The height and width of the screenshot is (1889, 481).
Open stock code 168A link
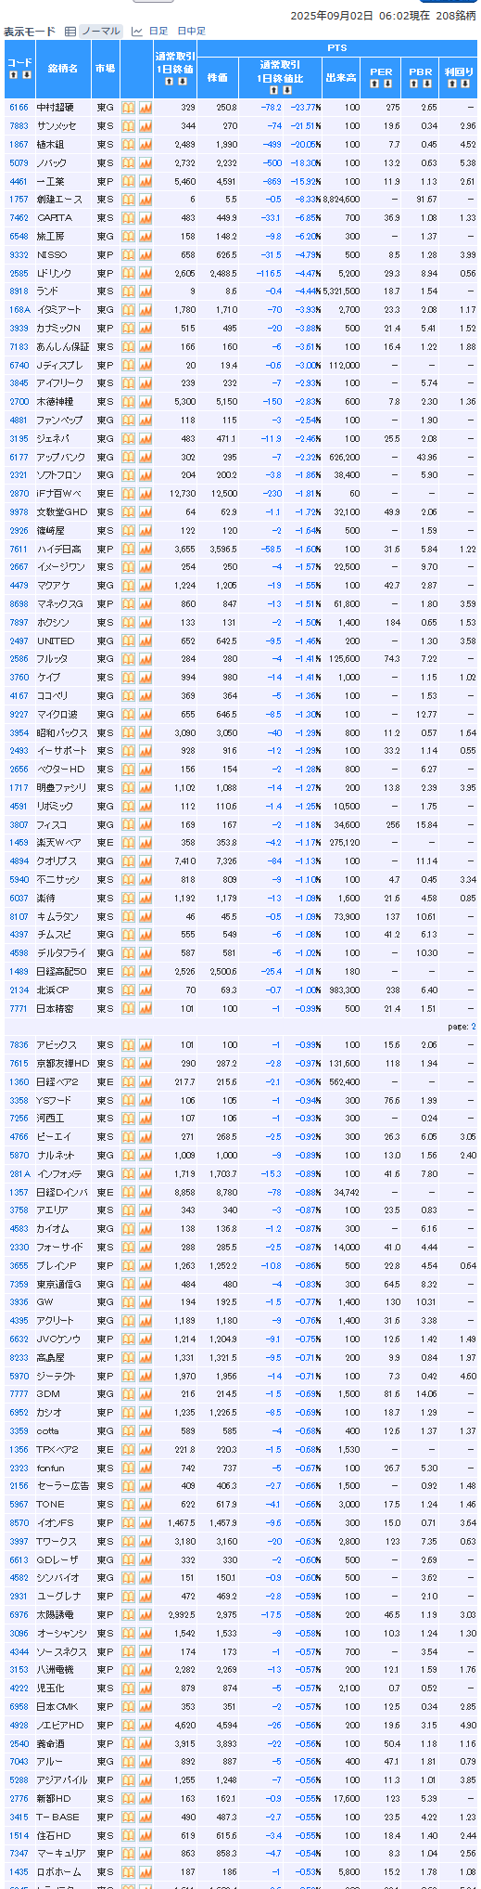(19, 310)
